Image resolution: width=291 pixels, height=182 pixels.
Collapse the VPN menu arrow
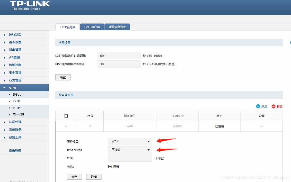pos(4,88)
